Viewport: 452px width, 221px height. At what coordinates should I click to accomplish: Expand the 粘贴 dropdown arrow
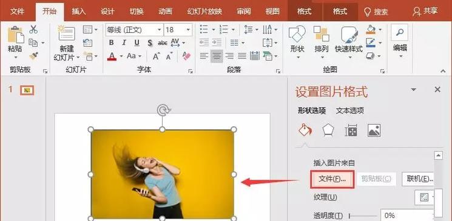click(16, 58)
